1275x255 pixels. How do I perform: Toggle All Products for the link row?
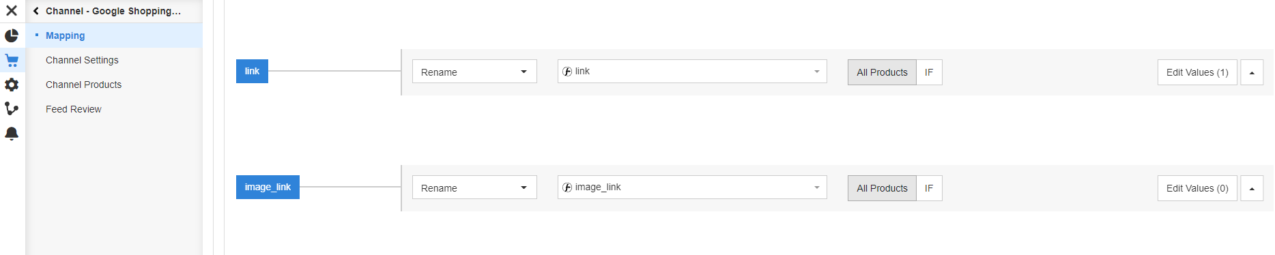[882, 72]
